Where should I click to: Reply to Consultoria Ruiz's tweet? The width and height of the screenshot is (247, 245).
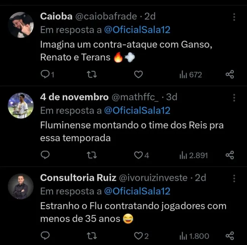coord(45,236)
